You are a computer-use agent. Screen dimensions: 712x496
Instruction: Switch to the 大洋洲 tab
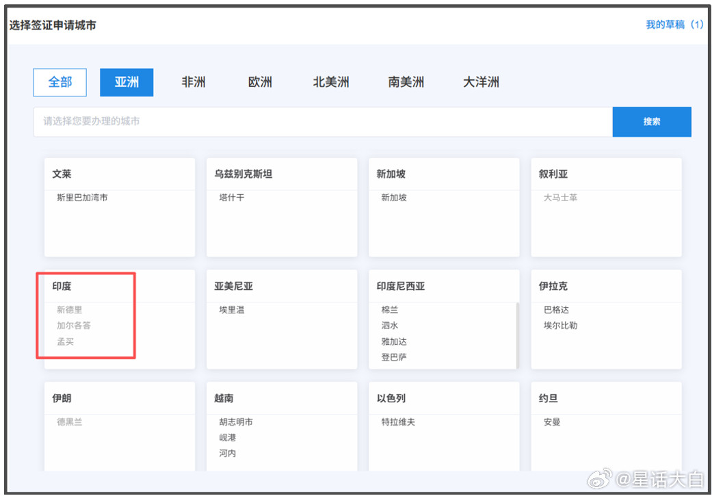[481, 82]
